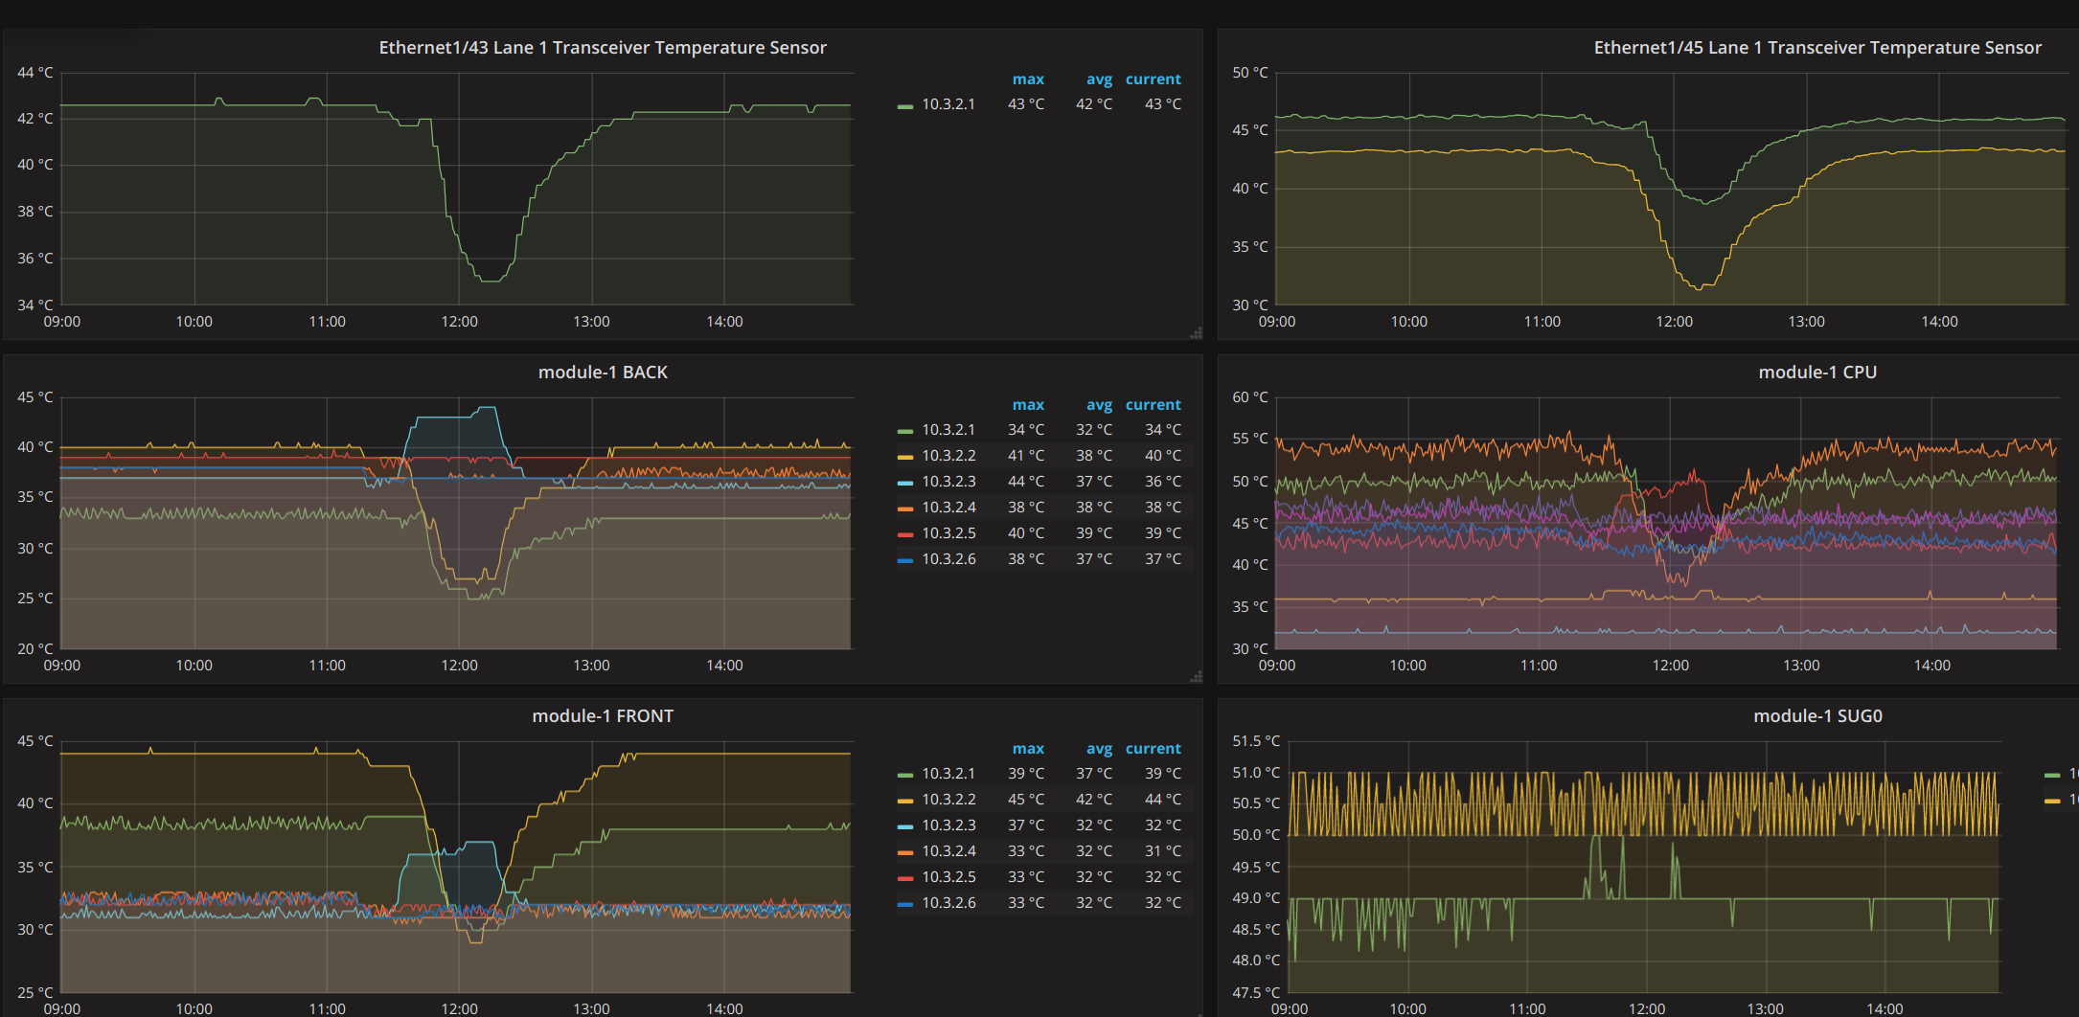Click 12:00 time label on module-1 CPU graph
Viewport: 2079px width, 1017px height.
pyautogui.click(x=1670, y=666)
